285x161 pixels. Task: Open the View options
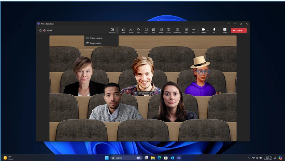pos(154,30)
